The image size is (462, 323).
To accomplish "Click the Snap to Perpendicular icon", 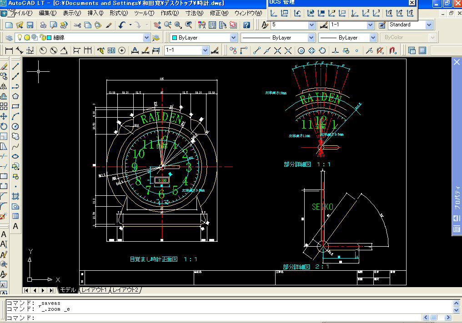I will pos(335,50).
